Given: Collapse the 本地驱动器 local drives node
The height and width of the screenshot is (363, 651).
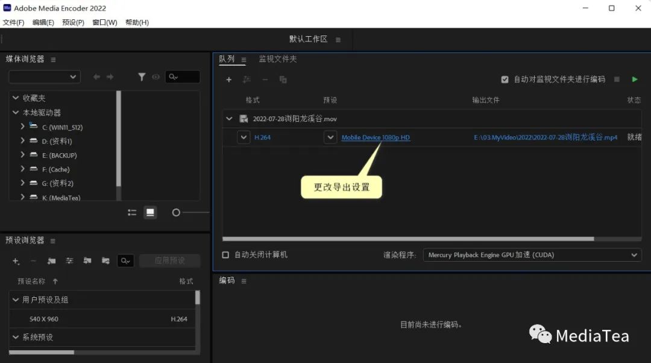Looking at the screenshot, I should [x=16, y=112].
